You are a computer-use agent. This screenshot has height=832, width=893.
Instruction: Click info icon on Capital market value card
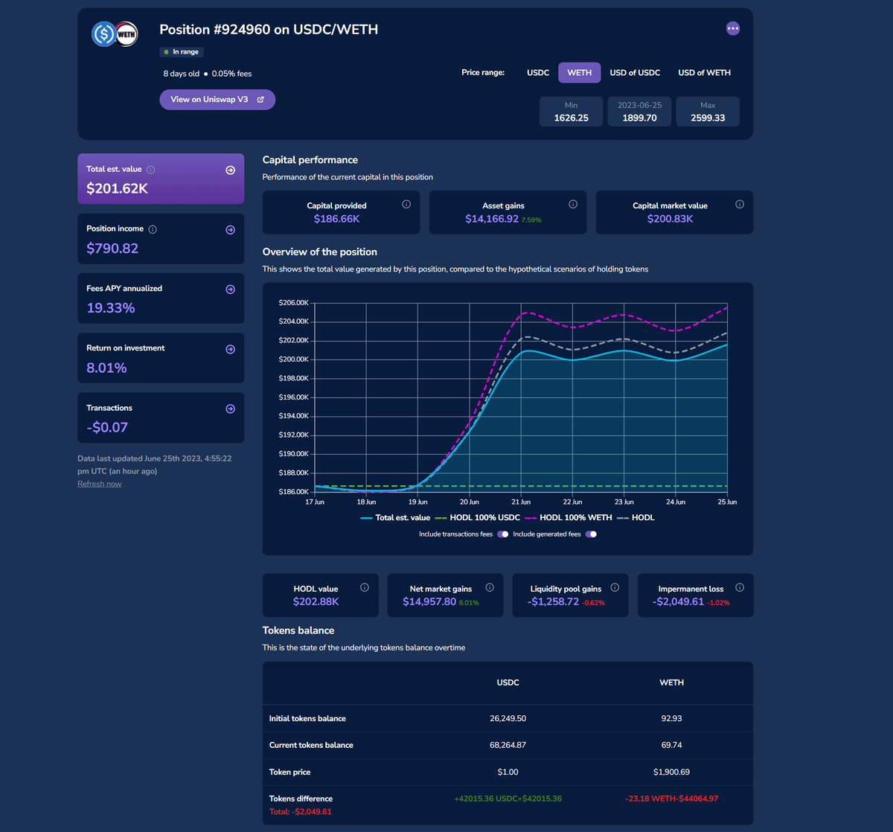point(740,204)
